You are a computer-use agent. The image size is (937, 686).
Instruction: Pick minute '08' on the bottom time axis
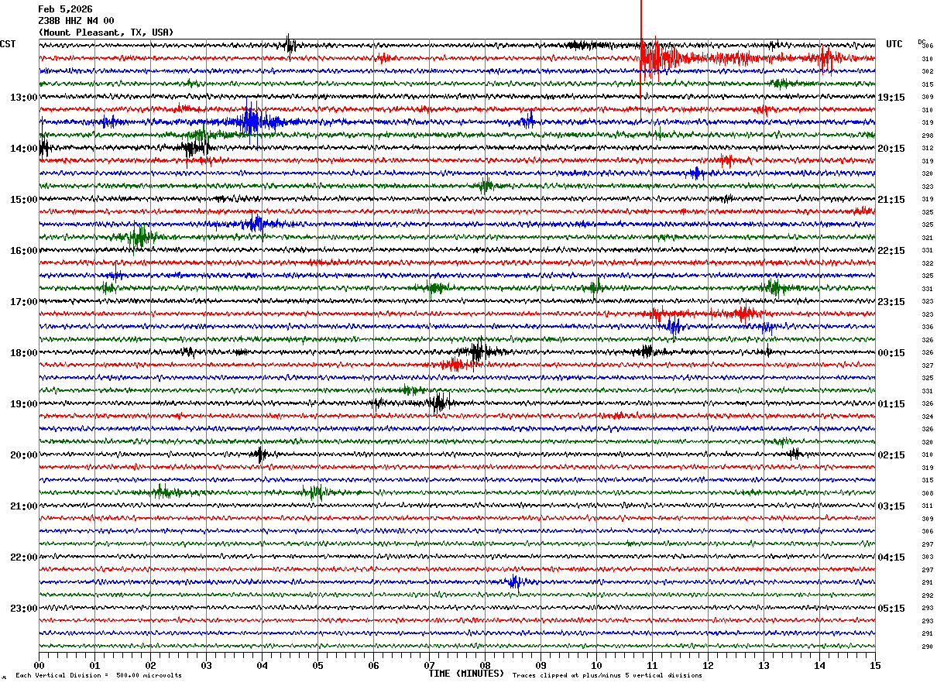click(x=485, y=665)
